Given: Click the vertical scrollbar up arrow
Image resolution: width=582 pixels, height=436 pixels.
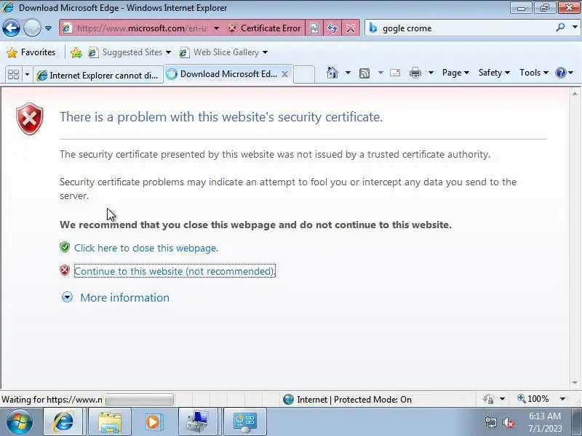Looking at the screenshot, I should (x=575, y=94).
